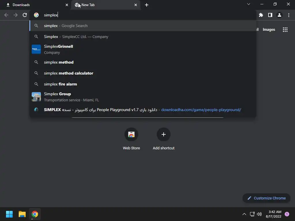Image resolution: width=295 pixels, height=221 pixels.
Task: Select the "simplex fire alarm" suggestion
Action: 143,84
